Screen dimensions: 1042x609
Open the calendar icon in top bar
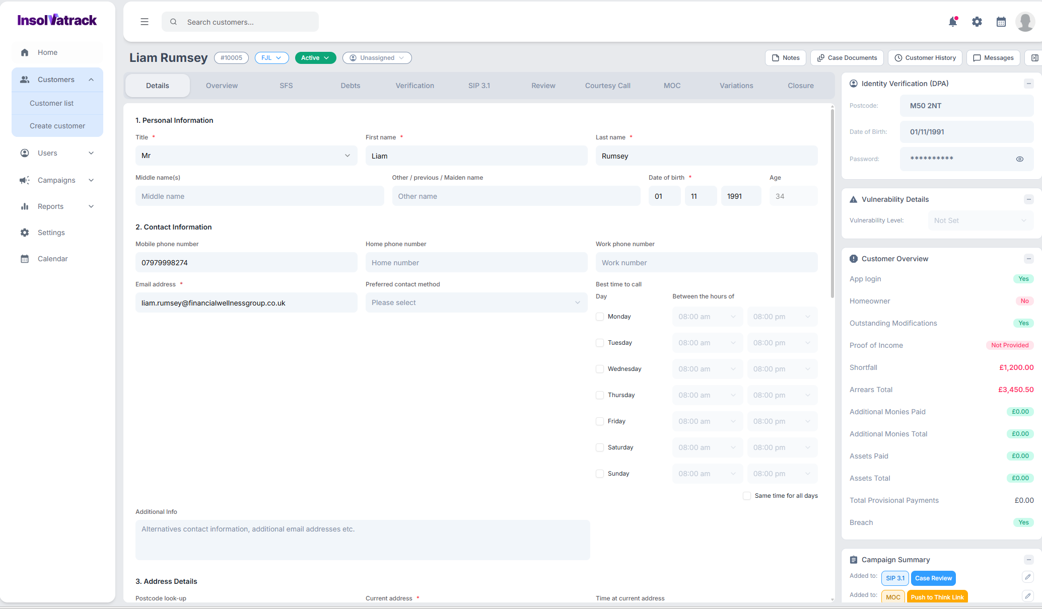(x=1001, y=22)
